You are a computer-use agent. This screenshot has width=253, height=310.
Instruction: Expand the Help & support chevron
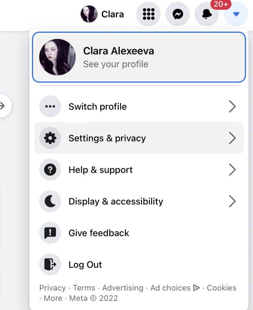[x=232, y=170]
